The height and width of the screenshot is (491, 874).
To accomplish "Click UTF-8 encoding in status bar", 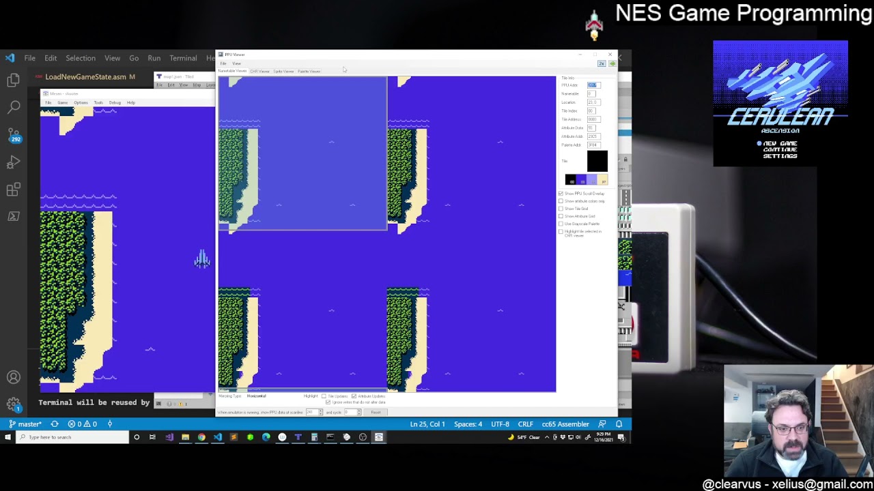I will [x=500, y=424].
